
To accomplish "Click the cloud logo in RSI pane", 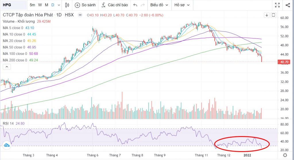I will click(x=7, y=145).
